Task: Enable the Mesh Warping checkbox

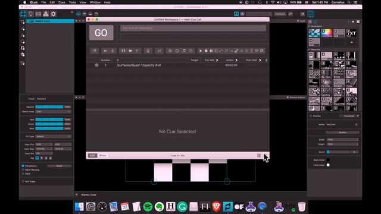Action: tap(23, 170)
